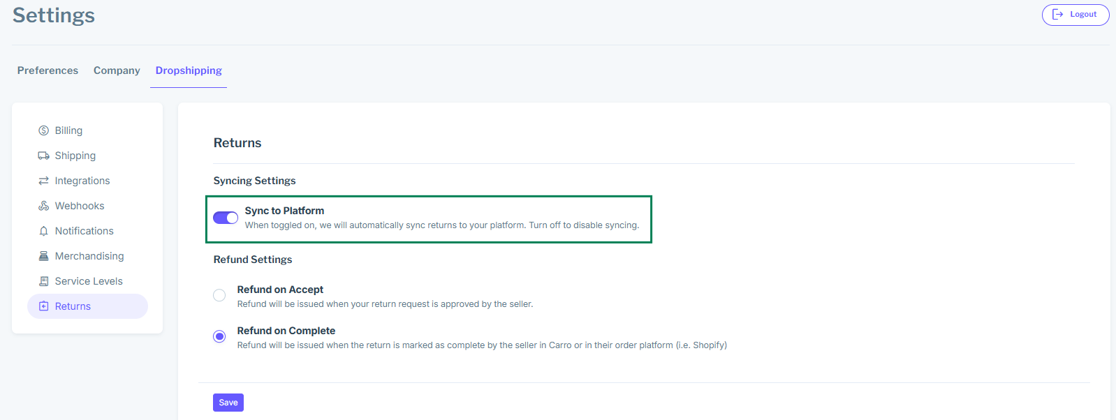The height and width of the screenshot is (420, 1116).
Task: Click the Refund on Accept label text
Action: pyautogui.click(x=280, y=290)
